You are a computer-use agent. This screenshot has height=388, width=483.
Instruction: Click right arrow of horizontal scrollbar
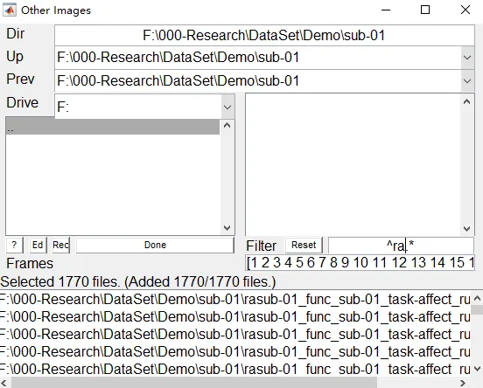[463, 383]
